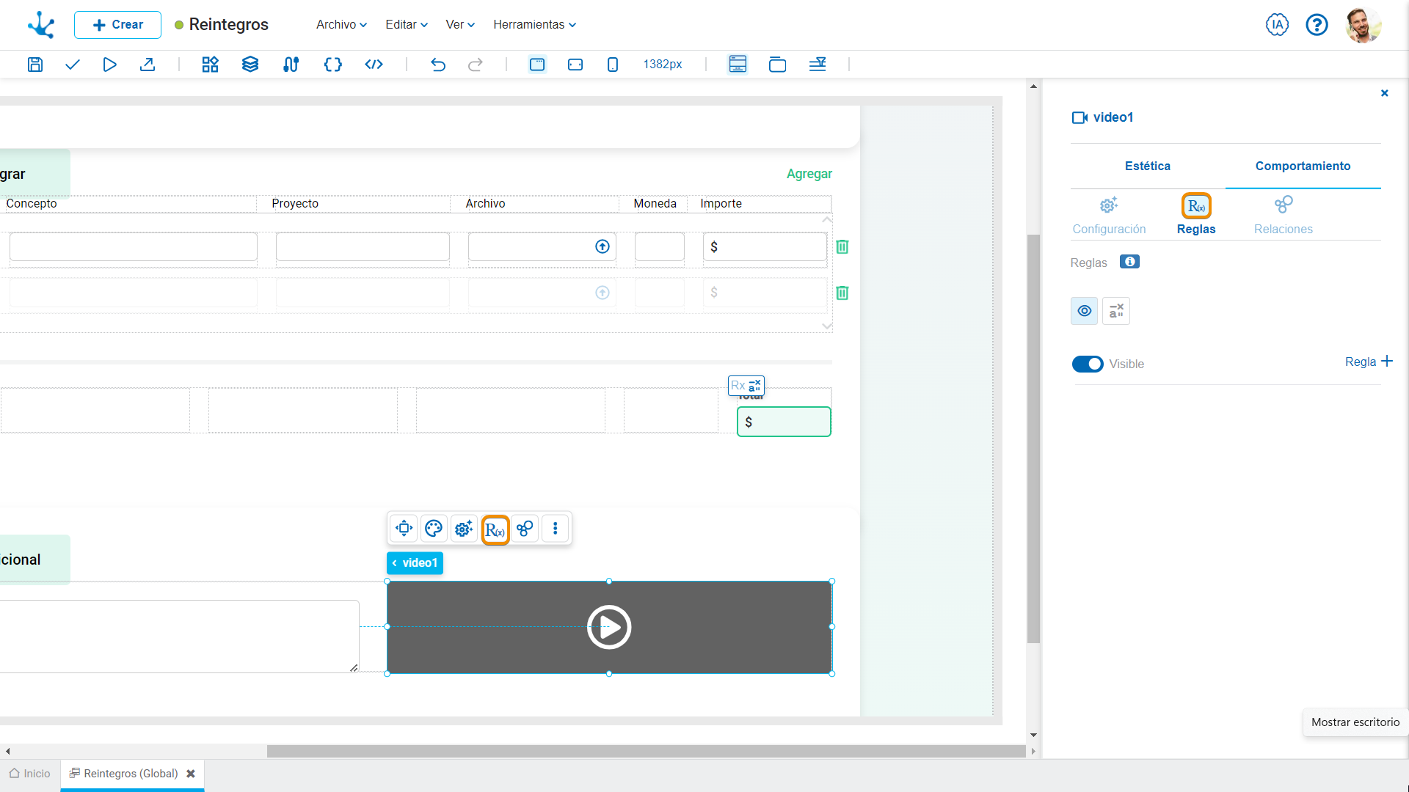Switch to the Comportamiento tab

pos(1303,166)
